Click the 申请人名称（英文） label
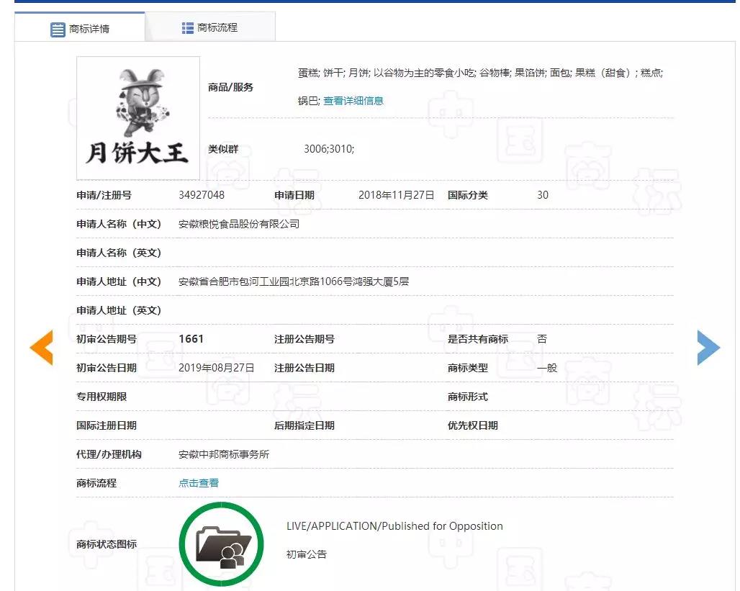Image resolution: width=740 pixels, height=591 pixels. click(x=119, y=253)
